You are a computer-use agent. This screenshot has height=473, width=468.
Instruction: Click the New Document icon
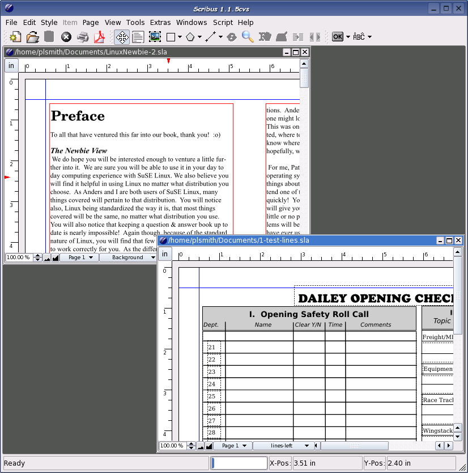pyautogui.click(x=15, y=37)
